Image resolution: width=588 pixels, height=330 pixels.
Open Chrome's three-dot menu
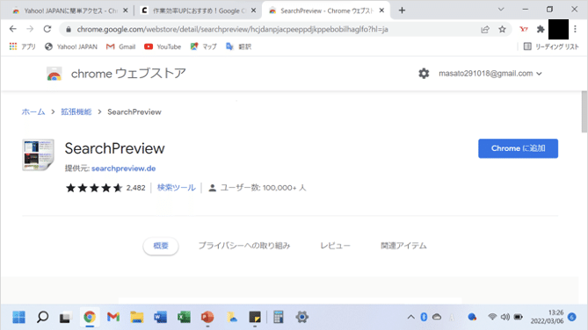575,29
